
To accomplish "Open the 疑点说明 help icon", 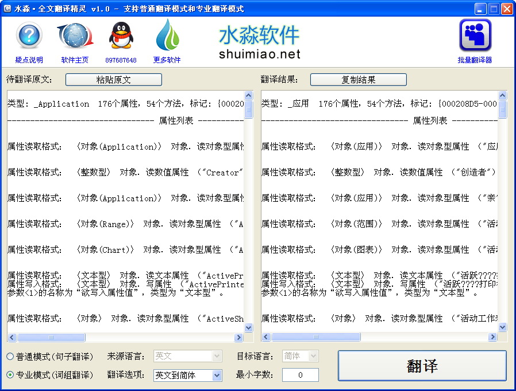I will 29,36.
